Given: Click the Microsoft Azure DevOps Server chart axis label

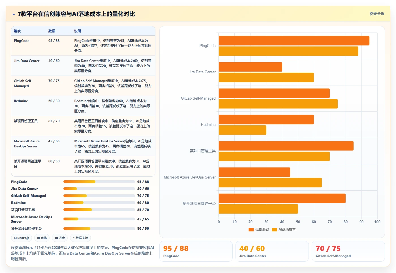Looking at the screenshot, I should (190, 177).
